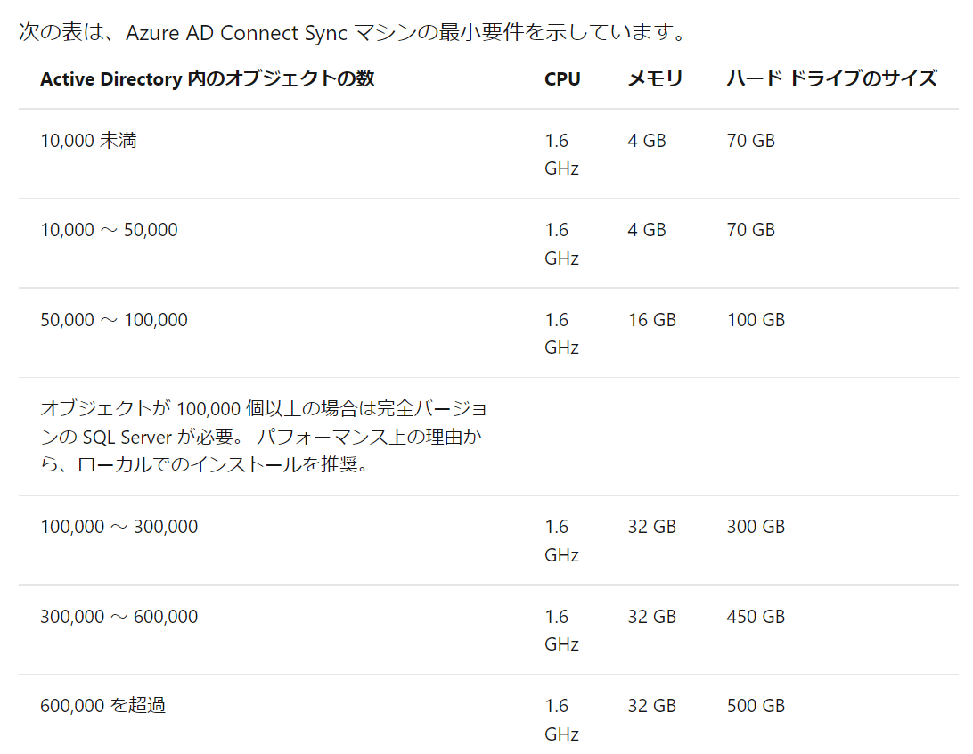Click the メモリ column header

(655, 78)
